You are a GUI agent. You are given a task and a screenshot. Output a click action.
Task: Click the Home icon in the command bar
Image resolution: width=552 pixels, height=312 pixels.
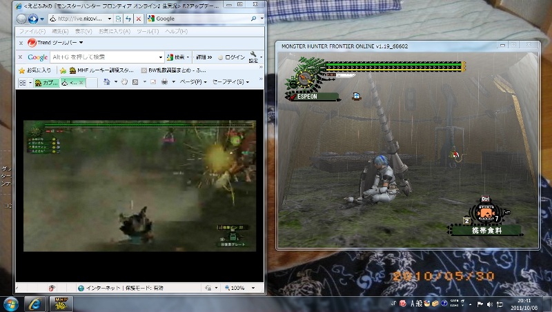107,82
